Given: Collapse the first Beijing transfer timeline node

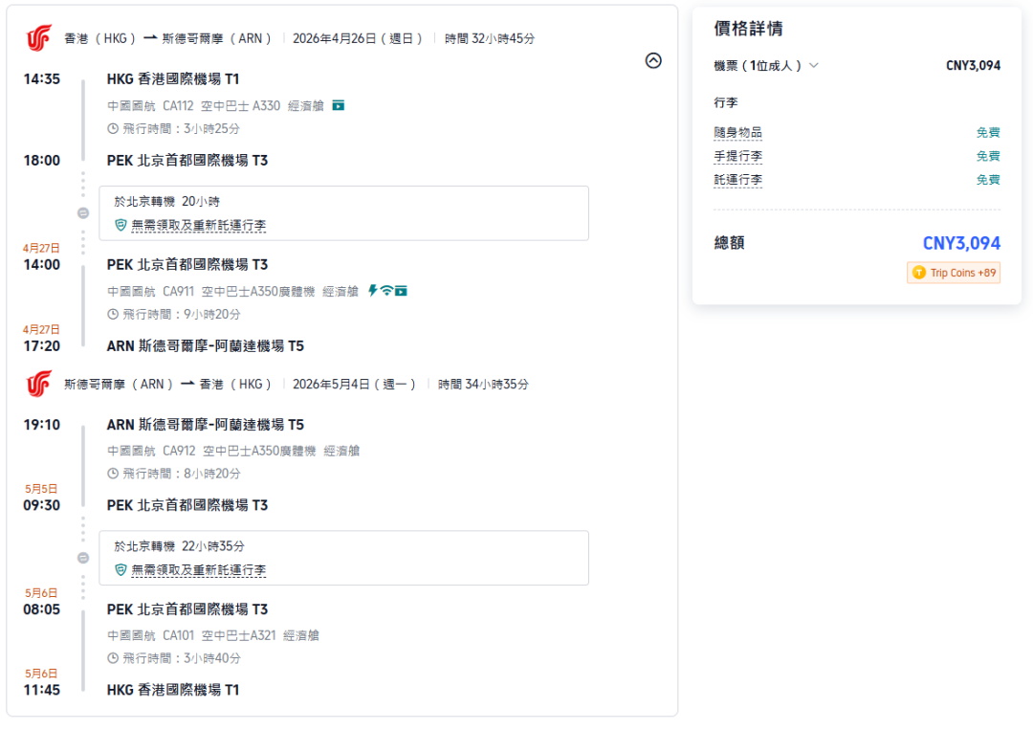Looking at the screenshot, I should tap(83, 213).
